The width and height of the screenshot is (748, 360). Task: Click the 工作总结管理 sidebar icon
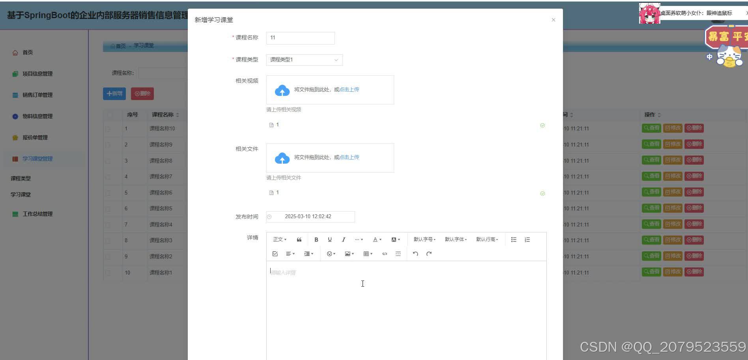pyautogui.click(x=15, y=214)
